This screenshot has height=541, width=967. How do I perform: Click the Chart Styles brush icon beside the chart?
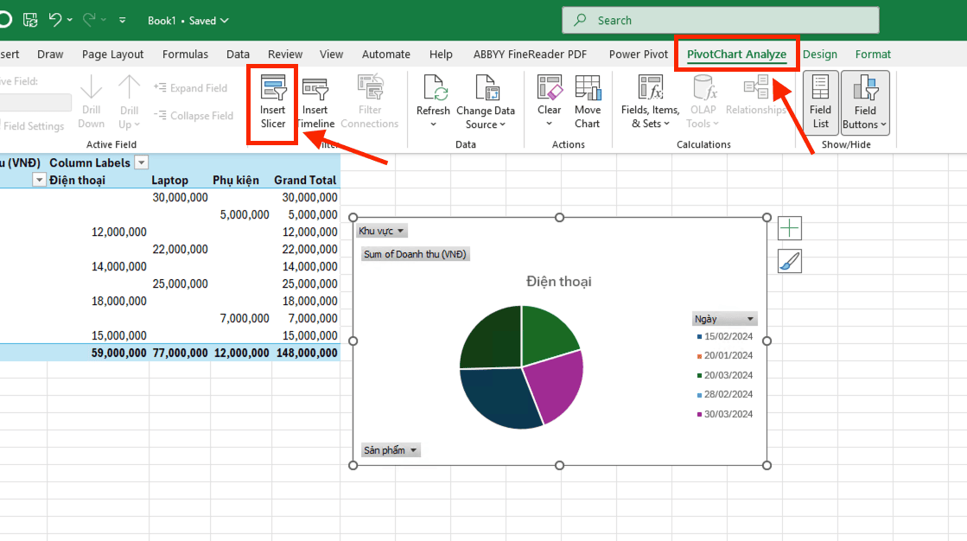[x=789, y=261]
